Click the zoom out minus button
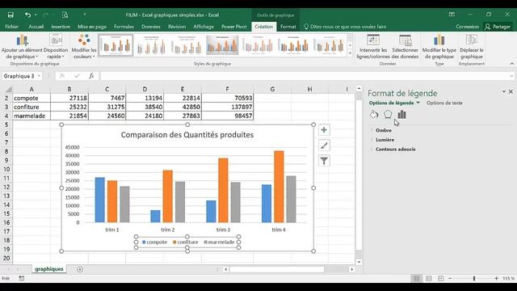Screen dimensions: 517x291 coord(450,278)
